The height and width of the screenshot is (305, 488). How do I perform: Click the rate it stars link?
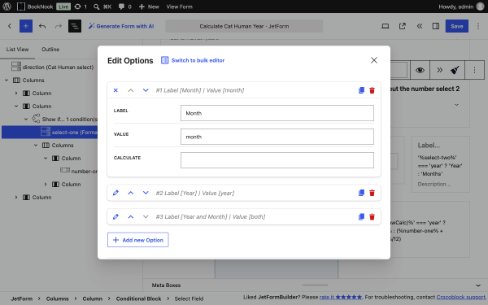[341, 297]
